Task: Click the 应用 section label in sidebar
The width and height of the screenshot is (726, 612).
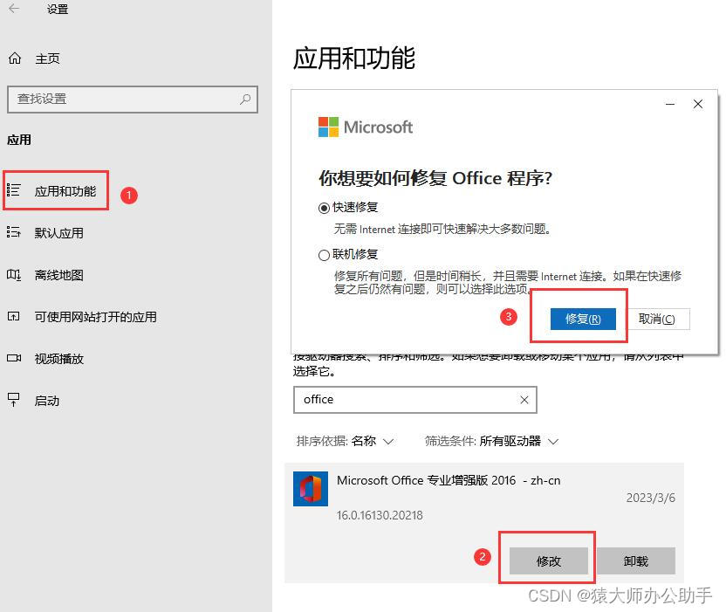Action: pyautogui.click(x=19, y=140)
